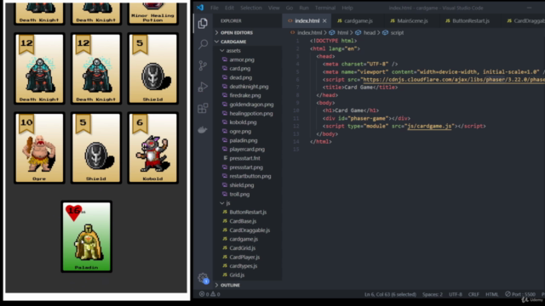This screenshot has height=306, width=545.
Task: Open dead.png in the explorer
Action: tap(240, 77)
